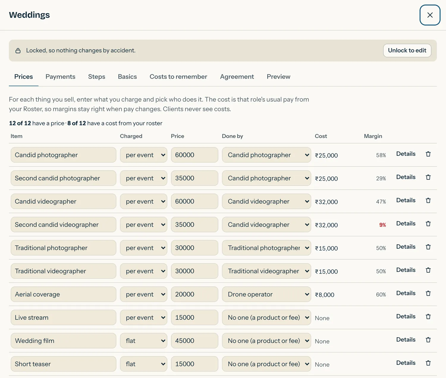Select Done by role for Live stream
This screenshot has height=378, width=446.
[x=266, y=317]
